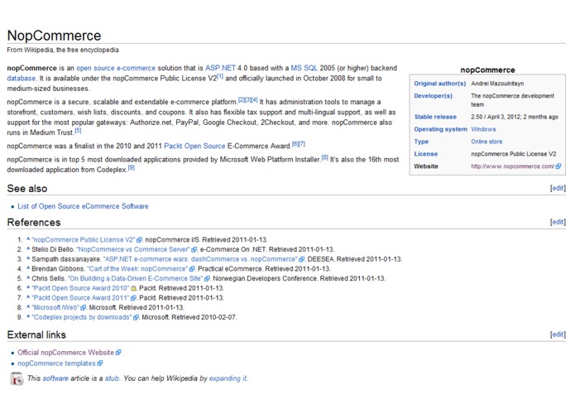
Task: Click the external link icon after Microsoft/Web reference
Action: pyautogui.click(x=84, y=307)
